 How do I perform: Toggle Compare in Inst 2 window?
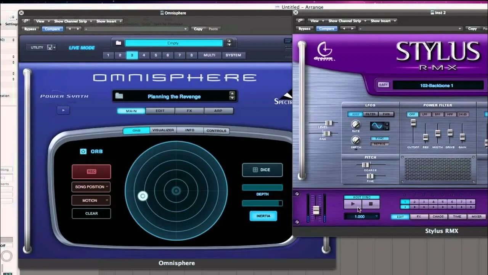(327, 29)
